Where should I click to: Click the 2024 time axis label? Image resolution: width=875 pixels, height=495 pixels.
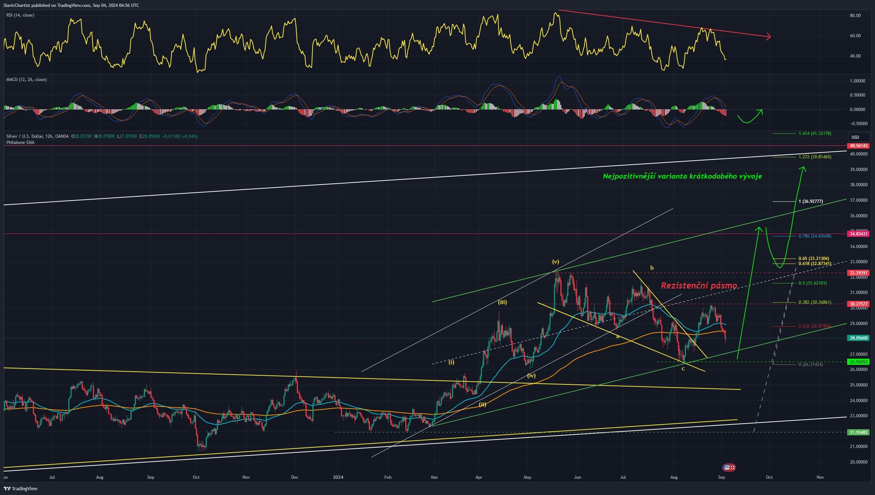(x=338, y=477)
